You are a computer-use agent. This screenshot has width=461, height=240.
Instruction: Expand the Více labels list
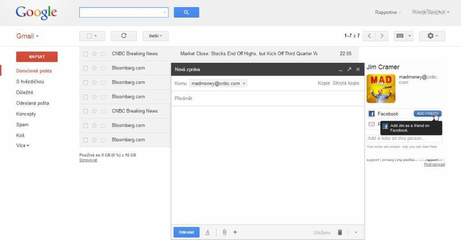(23, 145)
